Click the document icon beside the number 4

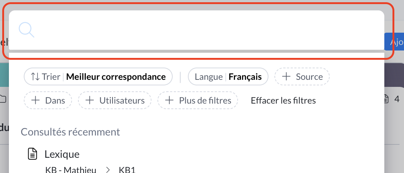386,99
